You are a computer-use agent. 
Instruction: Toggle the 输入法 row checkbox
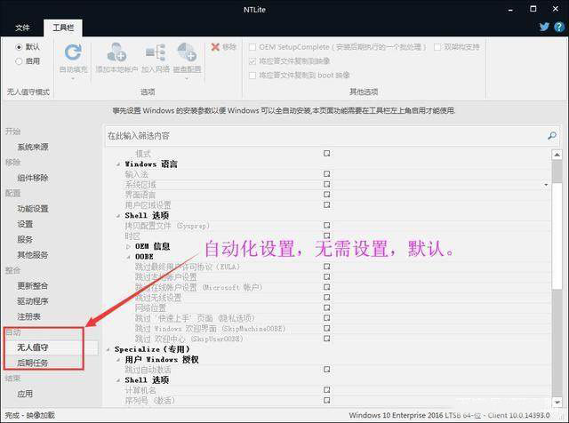click(327, 174)
